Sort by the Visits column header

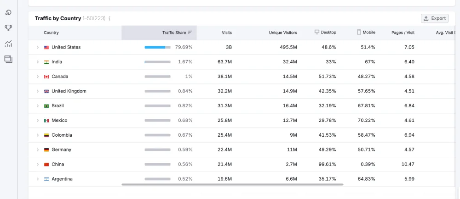(x=226, y=33)
